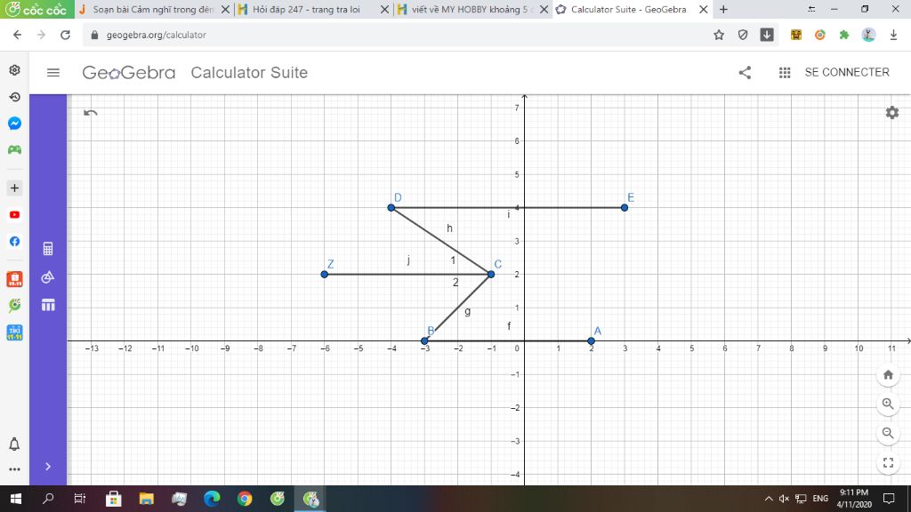This screenshot has width=911, height=512.
Task: Open Table of values view
Action: point(48,305)
